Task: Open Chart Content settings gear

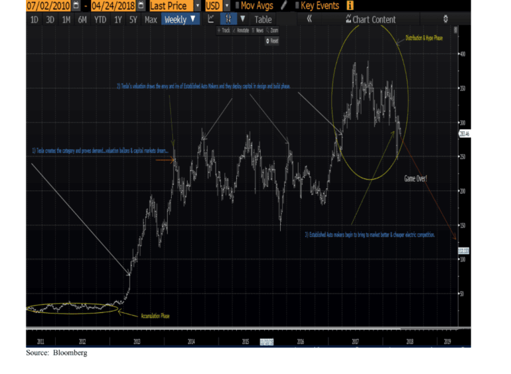Action: click(x=445, y=19)
